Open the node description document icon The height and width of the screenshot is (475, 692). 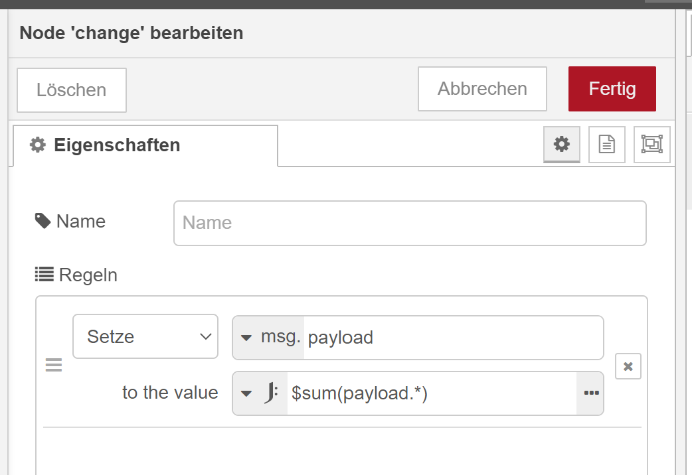click(x=606, y=144)
